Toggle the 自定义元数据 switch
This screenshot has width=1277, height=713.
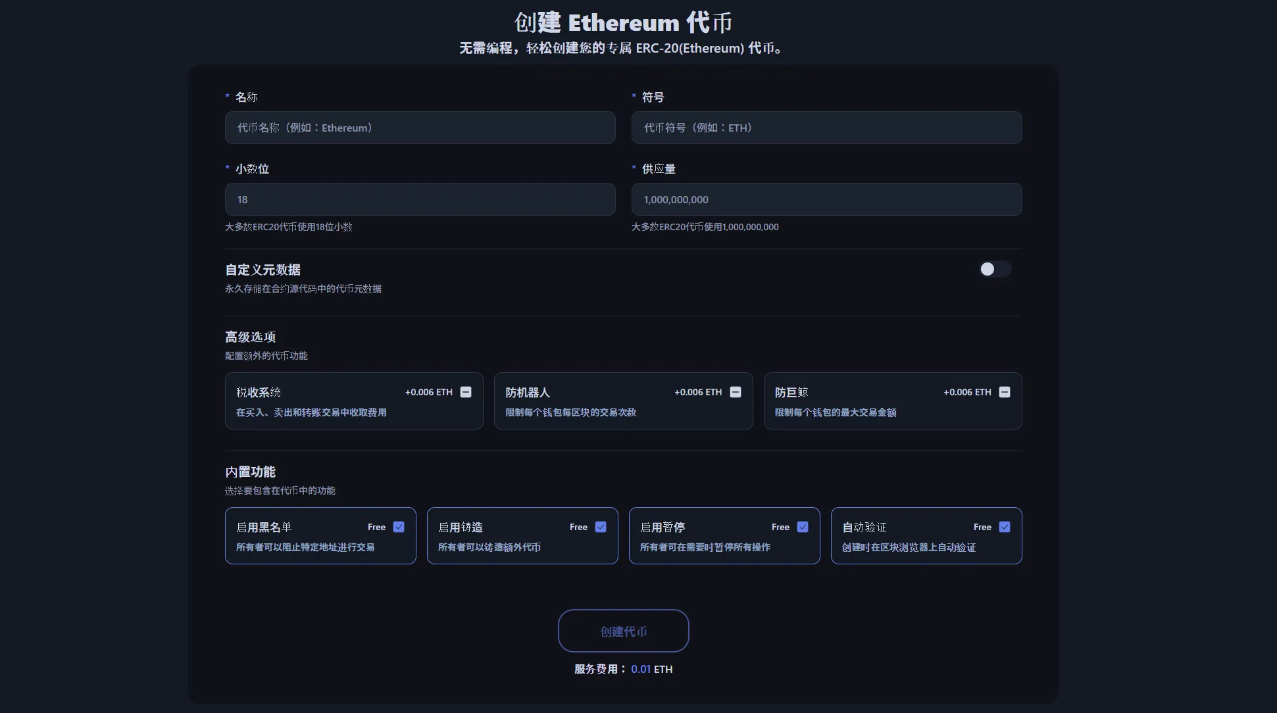[x=994, y=269]
